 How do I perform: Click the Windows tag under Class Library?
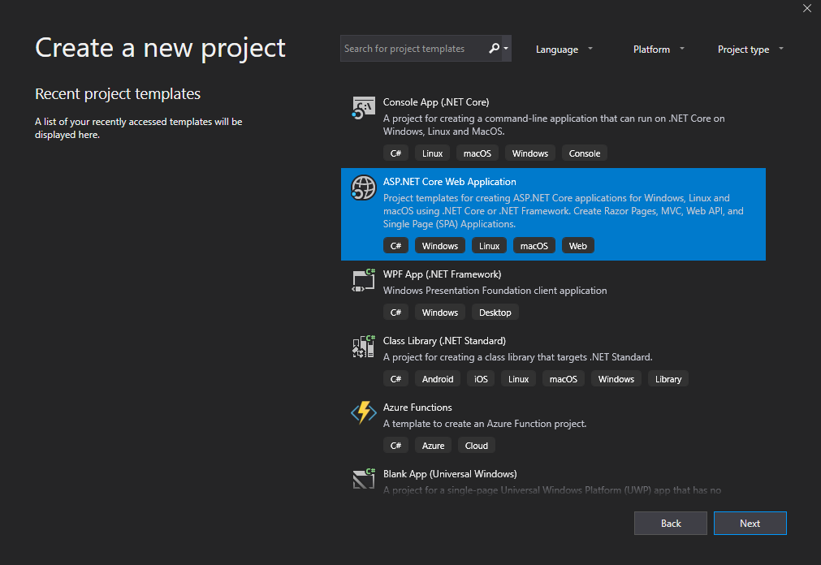616,379
